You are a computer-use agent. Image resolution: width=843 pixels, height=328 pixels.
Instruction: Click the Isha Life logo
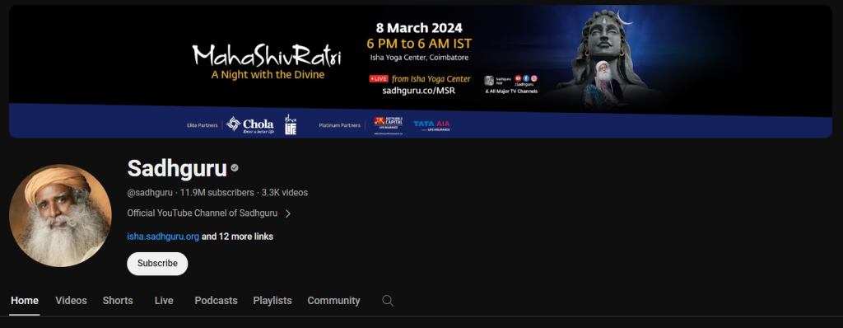click(x=291, y=124)
